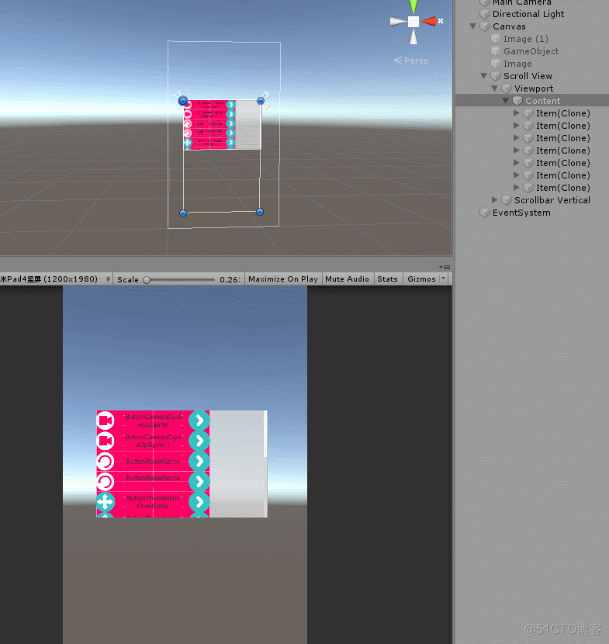Click the white center cube of scene gizmo
Screen dimensions: 609x644
[413, 22]
